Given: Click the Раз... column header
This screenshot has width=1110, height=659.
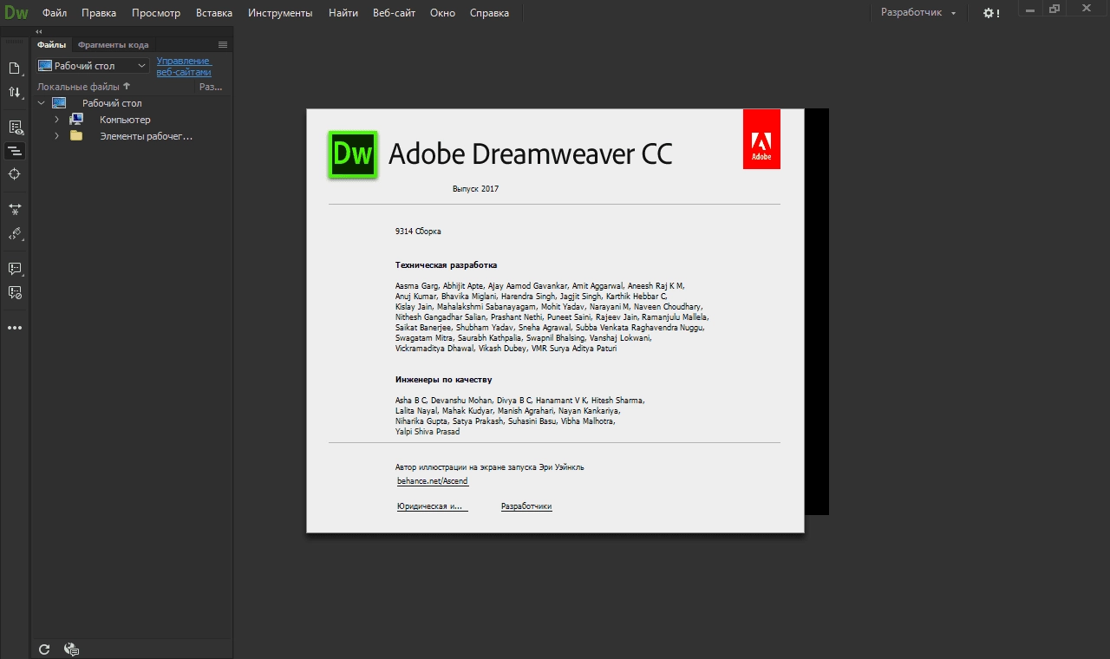Looking at the screenshot, I should pyautogui.click(x=211, y=87).
